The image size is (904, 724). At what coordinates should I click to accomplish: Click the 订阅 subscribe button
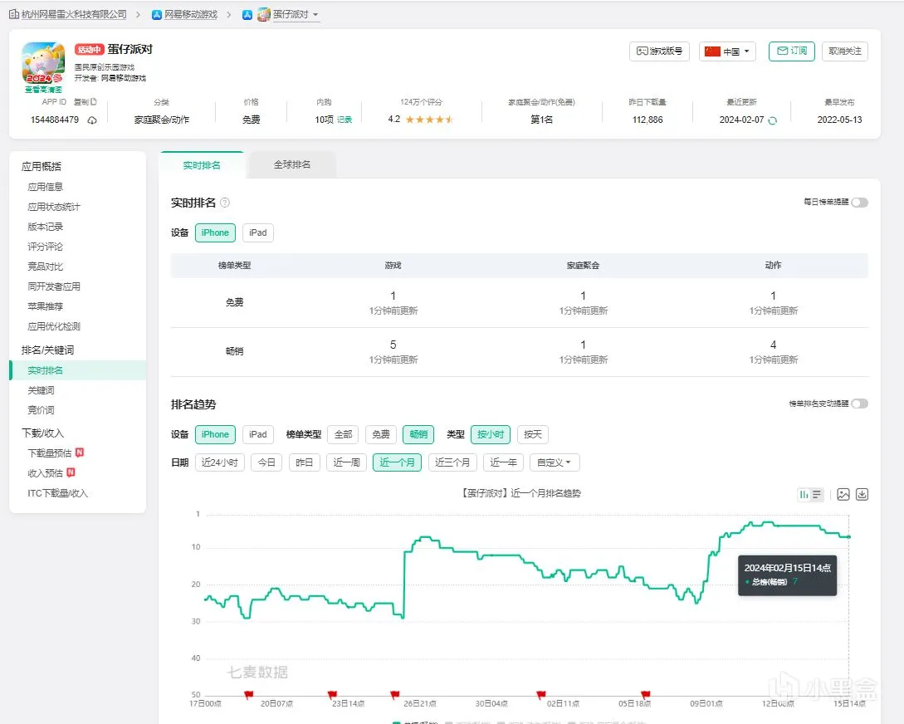tap(792, 51)
